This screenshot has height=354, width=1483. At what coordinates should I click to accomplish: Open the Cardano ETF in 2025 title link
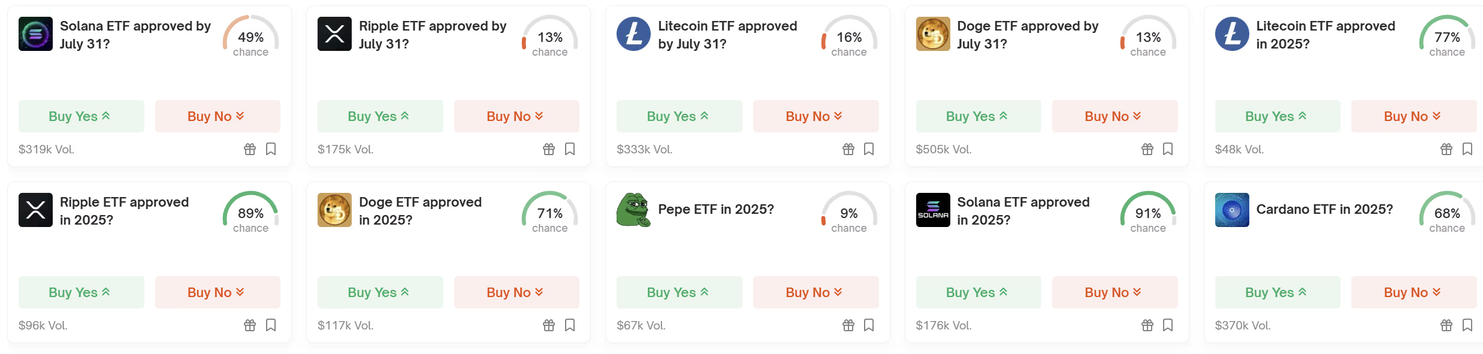1324,209
